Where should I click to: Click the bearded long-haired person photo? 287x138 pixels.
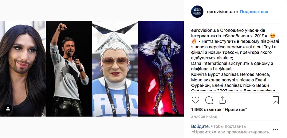(x=23, y=69)
